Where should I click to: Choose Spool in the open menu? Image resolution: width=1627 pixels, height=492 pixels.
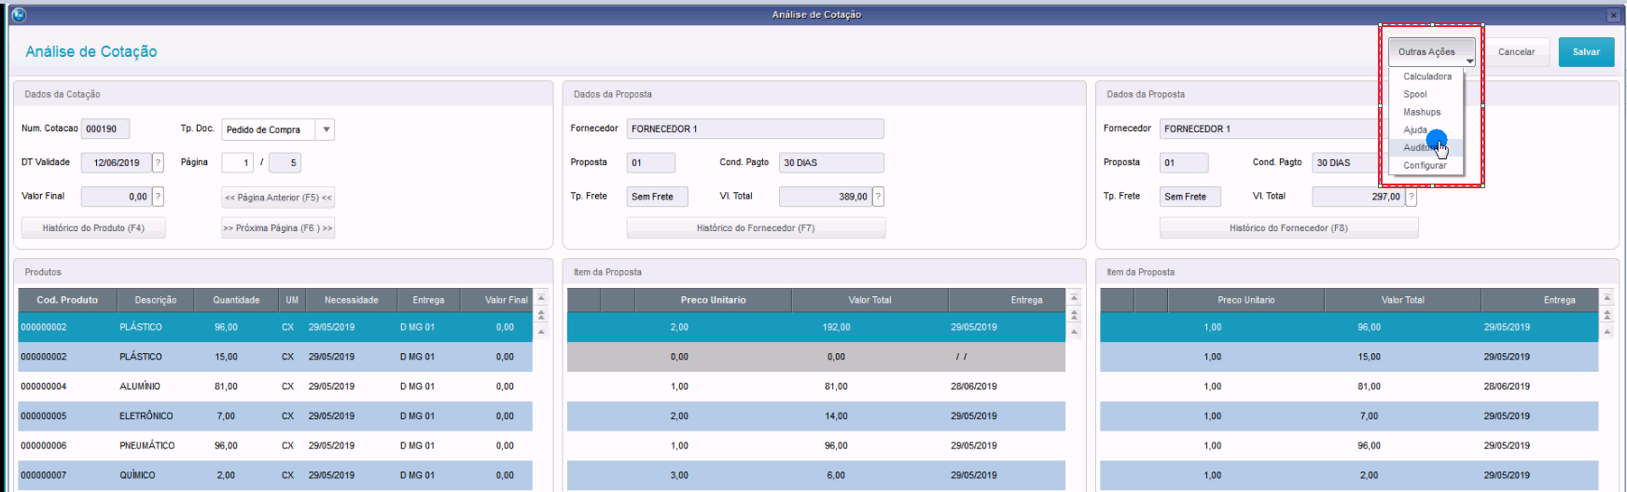point(1415,94)
